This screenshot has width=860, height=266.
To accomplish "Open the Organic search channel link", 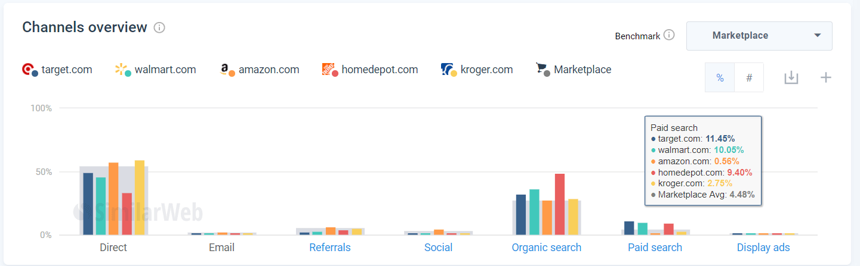I will [x=546, y=248].
